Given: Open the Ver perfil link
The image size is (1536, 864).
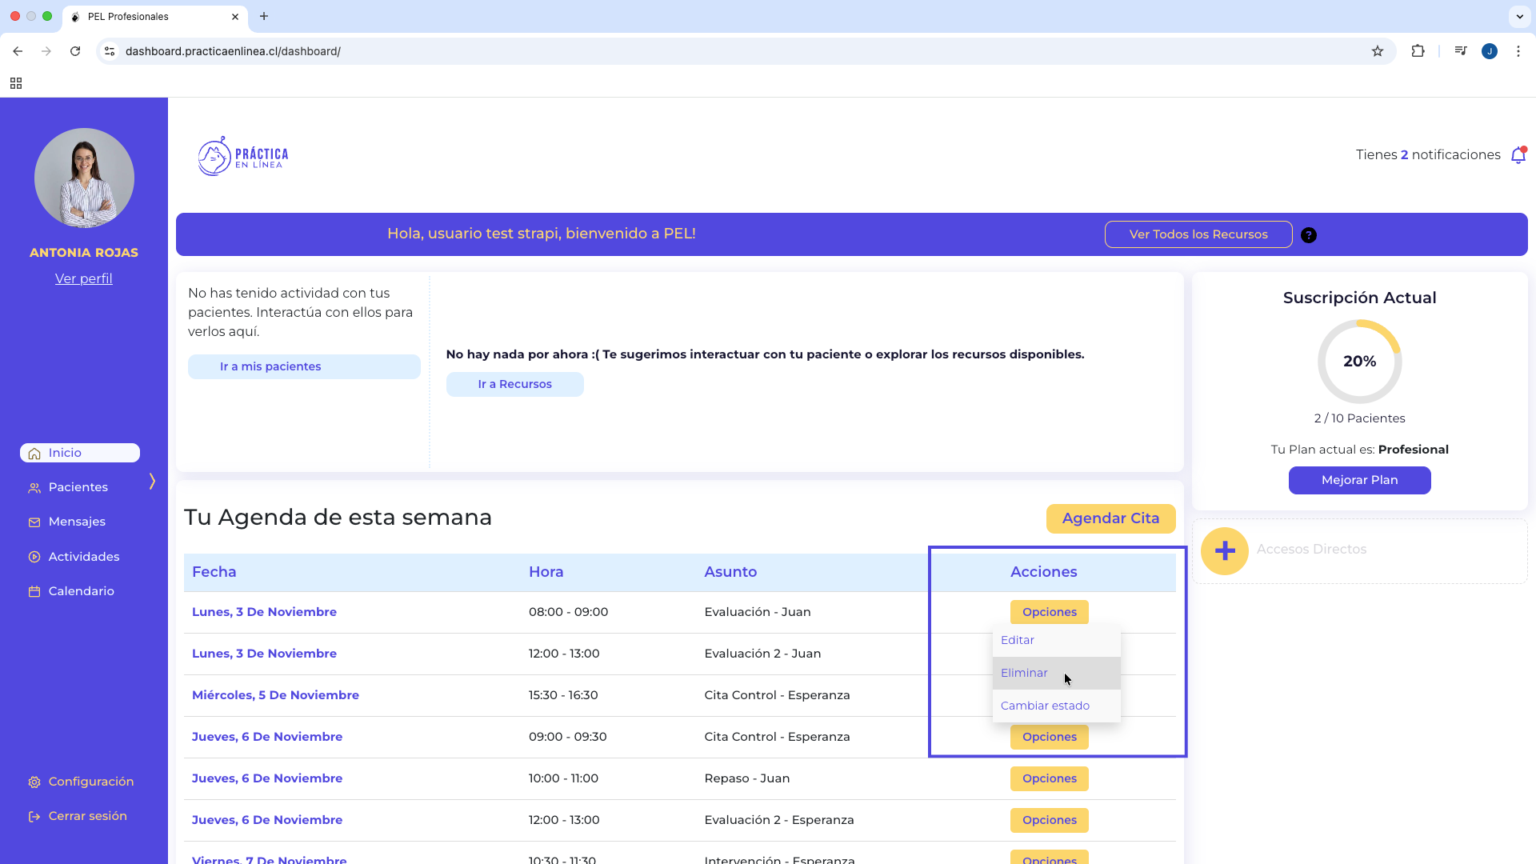Looking at the screenshot, I should click(x=84, y=278).
